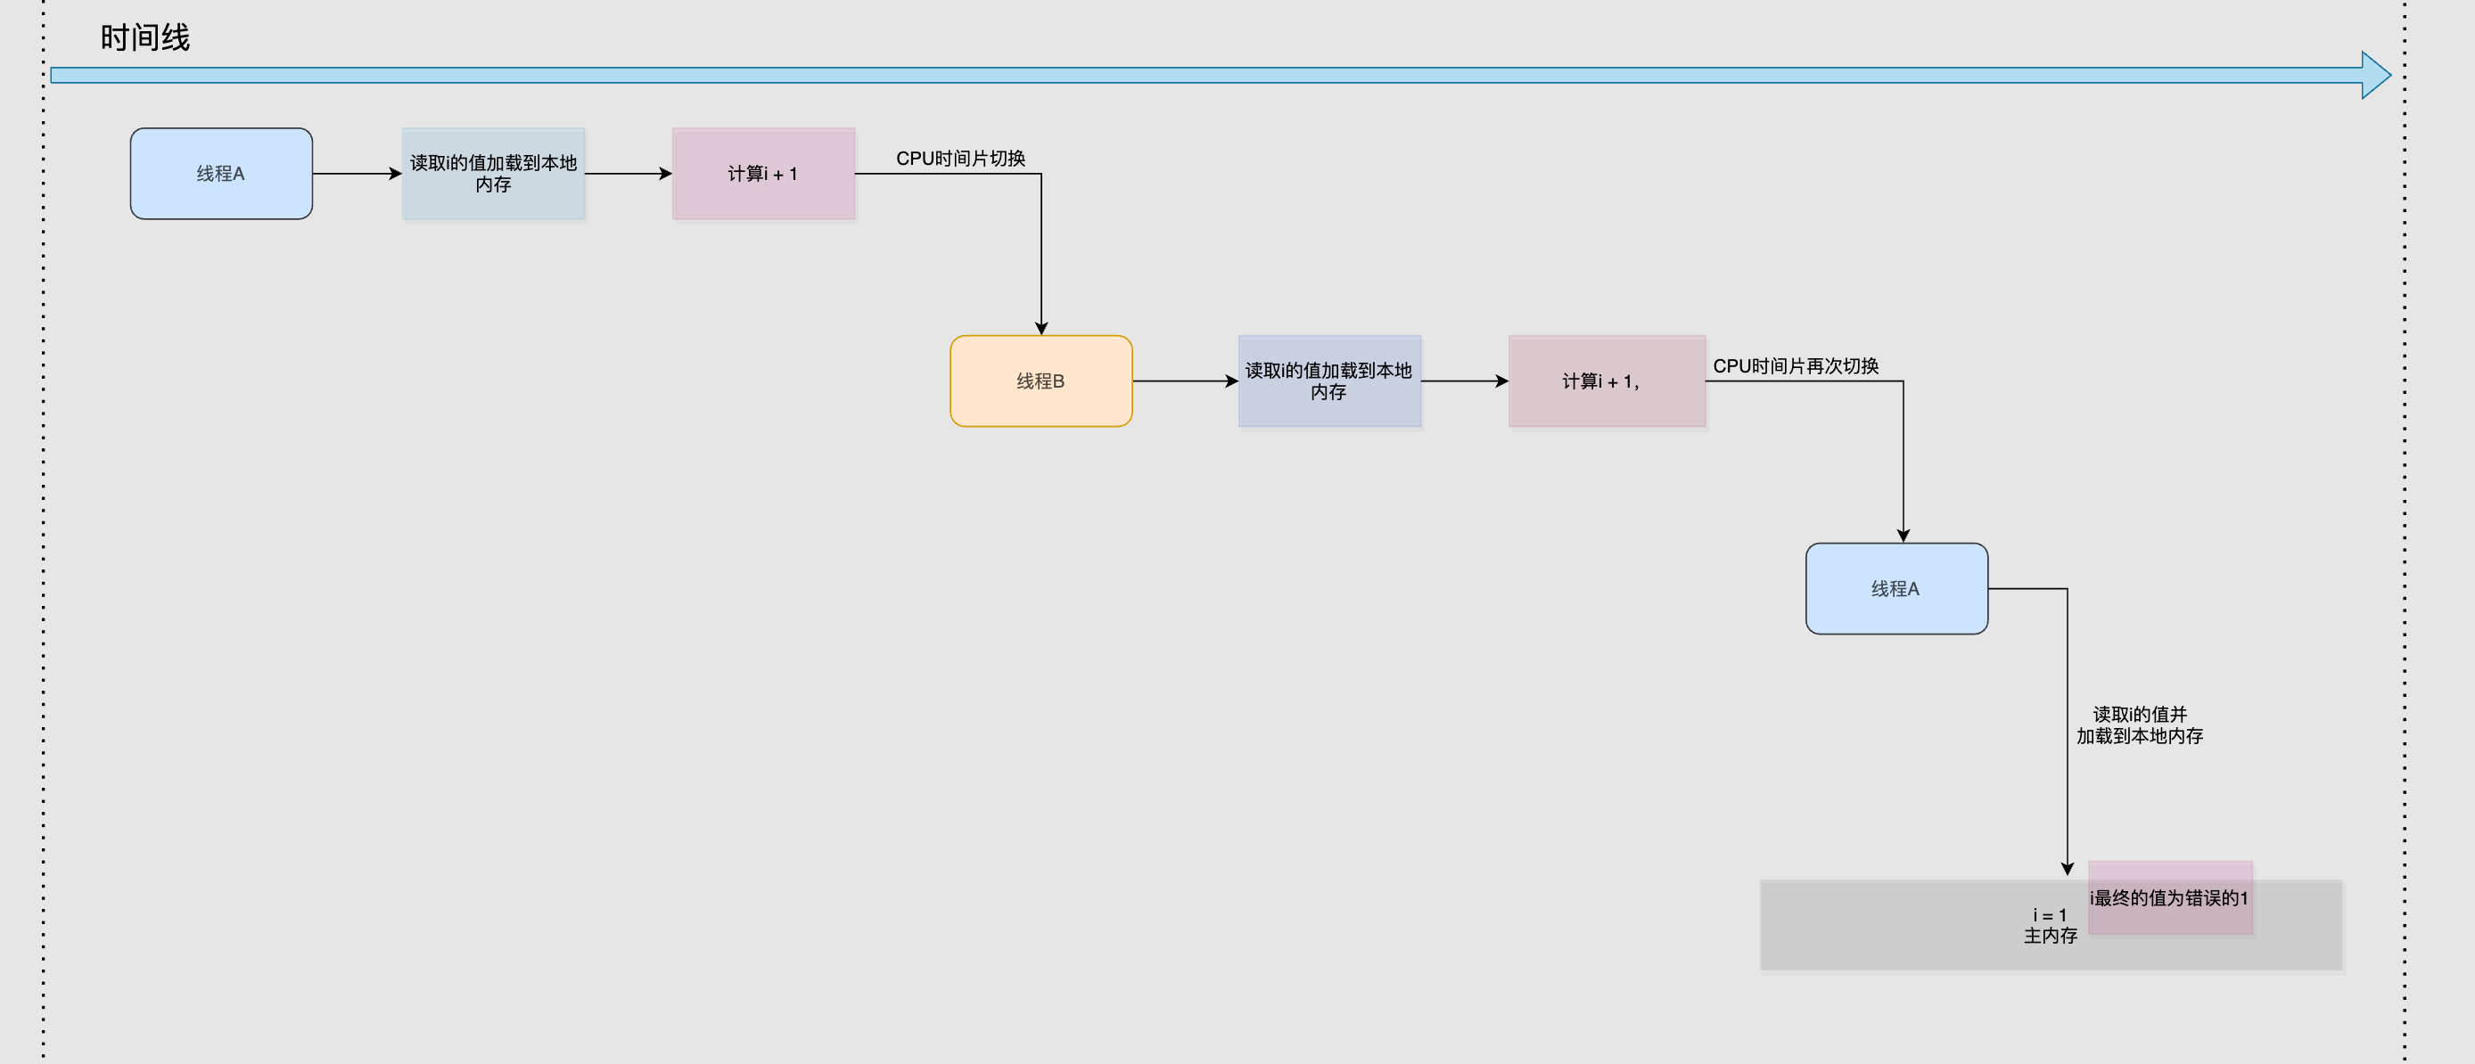Screen dimensions: 2475x1064
Task: Click the arrowhead entering second 线程A box
Action: point(1903,535)
